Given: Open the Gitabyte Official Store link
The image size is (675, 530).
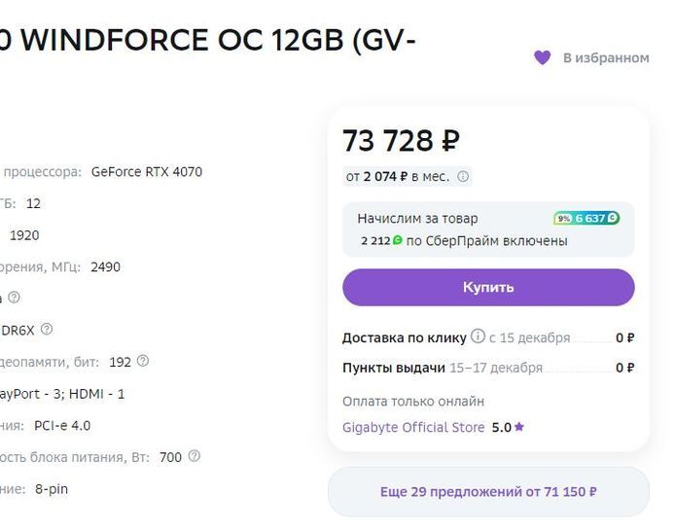Looking at the screenshot, I should point(413,428).
